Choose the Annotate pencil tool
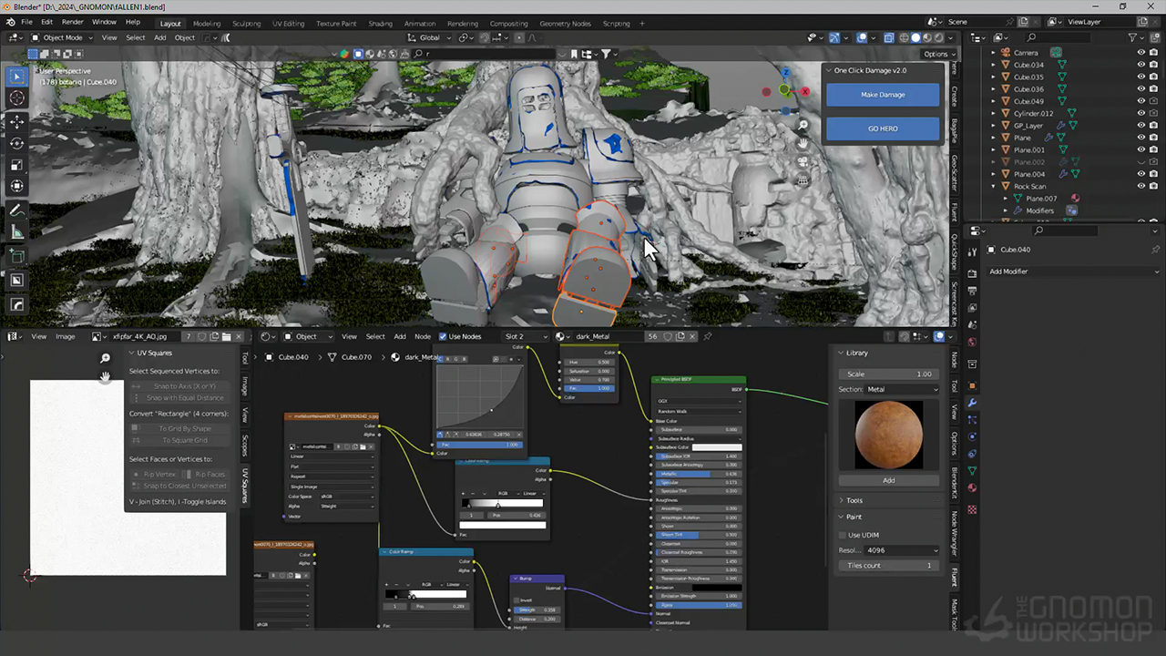 coord(17,210)
